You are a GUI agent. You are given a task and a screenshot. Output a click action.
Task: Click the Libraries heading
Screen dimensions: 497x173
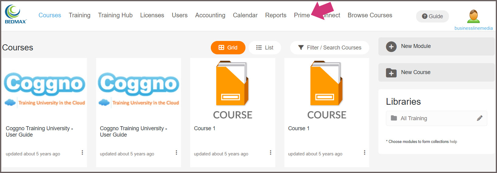pyautogui.click(x=403, y=102)
